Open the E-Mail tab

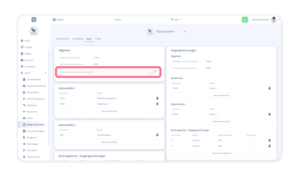pyautogui.click(x=98, y=39)
